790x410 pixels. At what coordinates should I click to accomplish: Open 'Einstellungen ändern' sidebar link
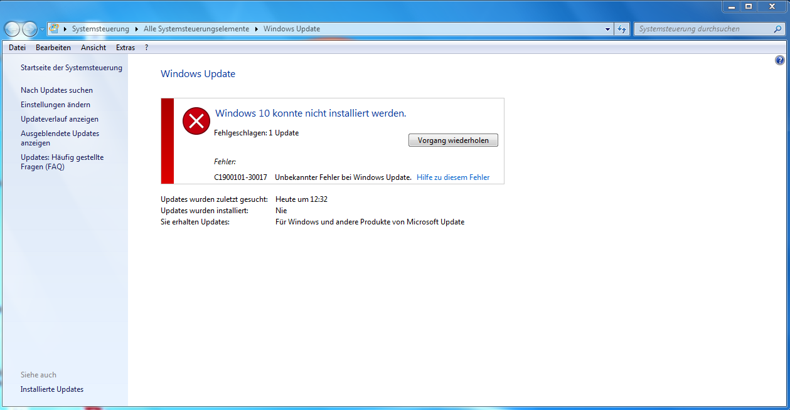tap(55, 105)
